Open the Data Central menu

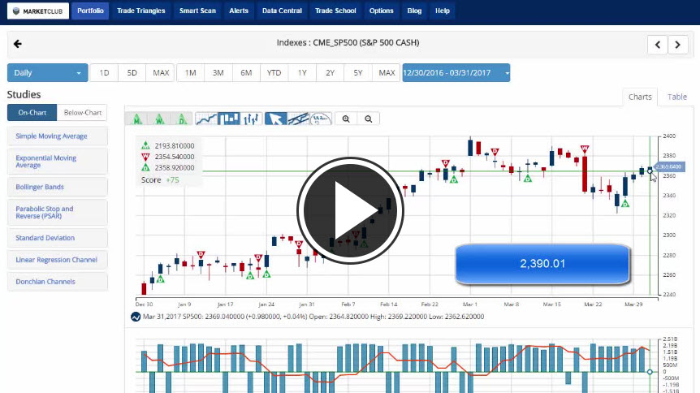pyautogui.click(x=282, y=11)
